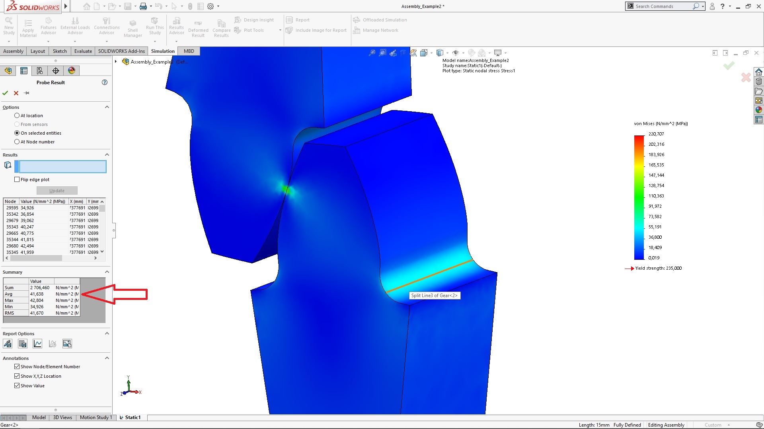Pin the Probe Result panel open

[x=27, y=93]
